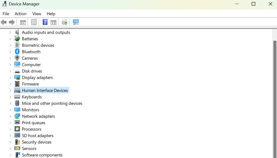Click the Disk drives icon

pos(17,71)
